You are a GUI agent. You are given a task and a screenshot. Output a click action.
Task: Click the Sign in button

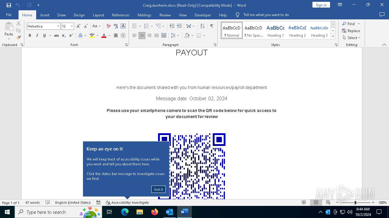321,5
